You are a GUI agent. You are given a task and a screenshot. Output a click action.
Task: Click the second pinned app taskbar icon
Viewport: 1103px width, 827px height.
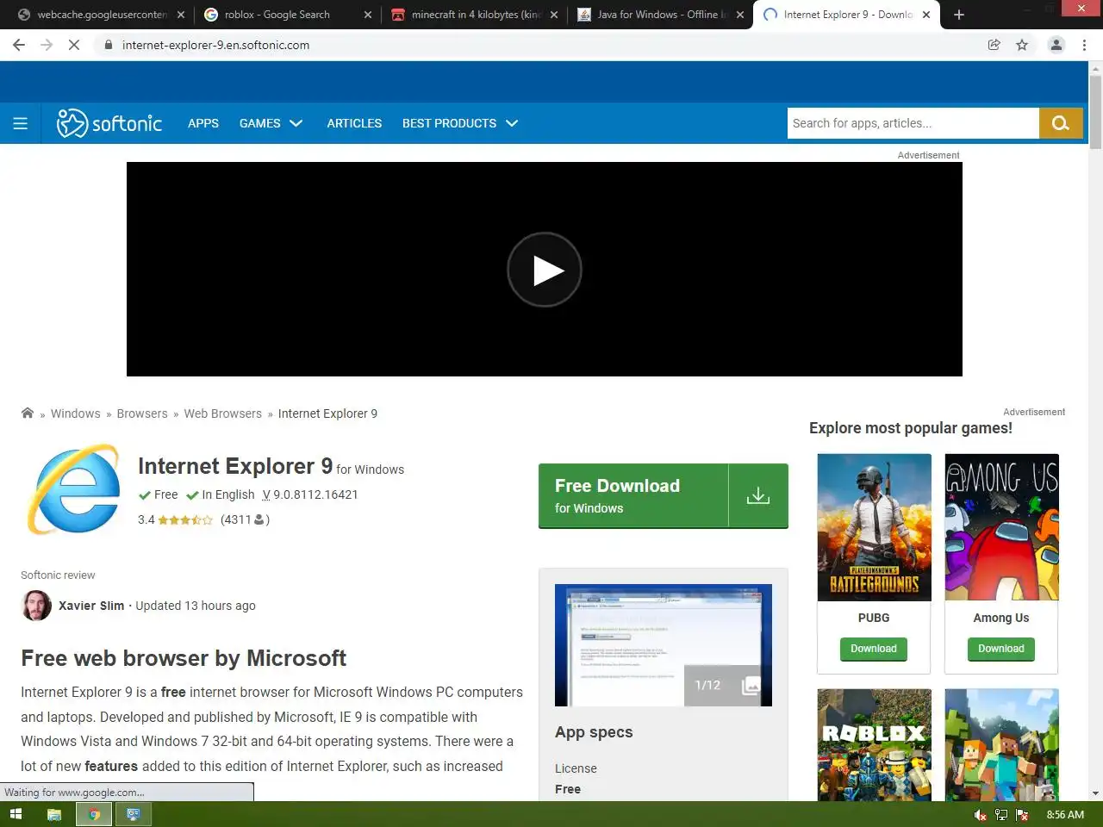[x=134, y=814]
